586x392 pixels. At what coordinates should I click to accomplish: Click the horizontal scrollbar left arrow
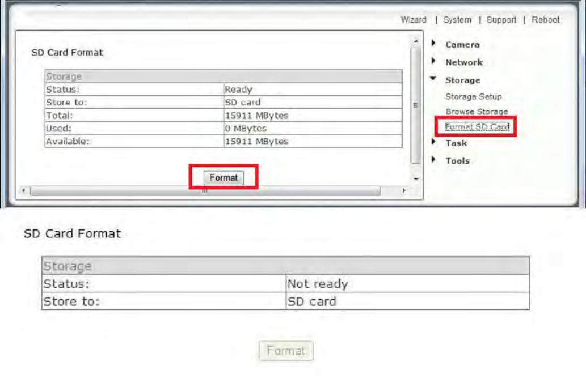point(24,191)
